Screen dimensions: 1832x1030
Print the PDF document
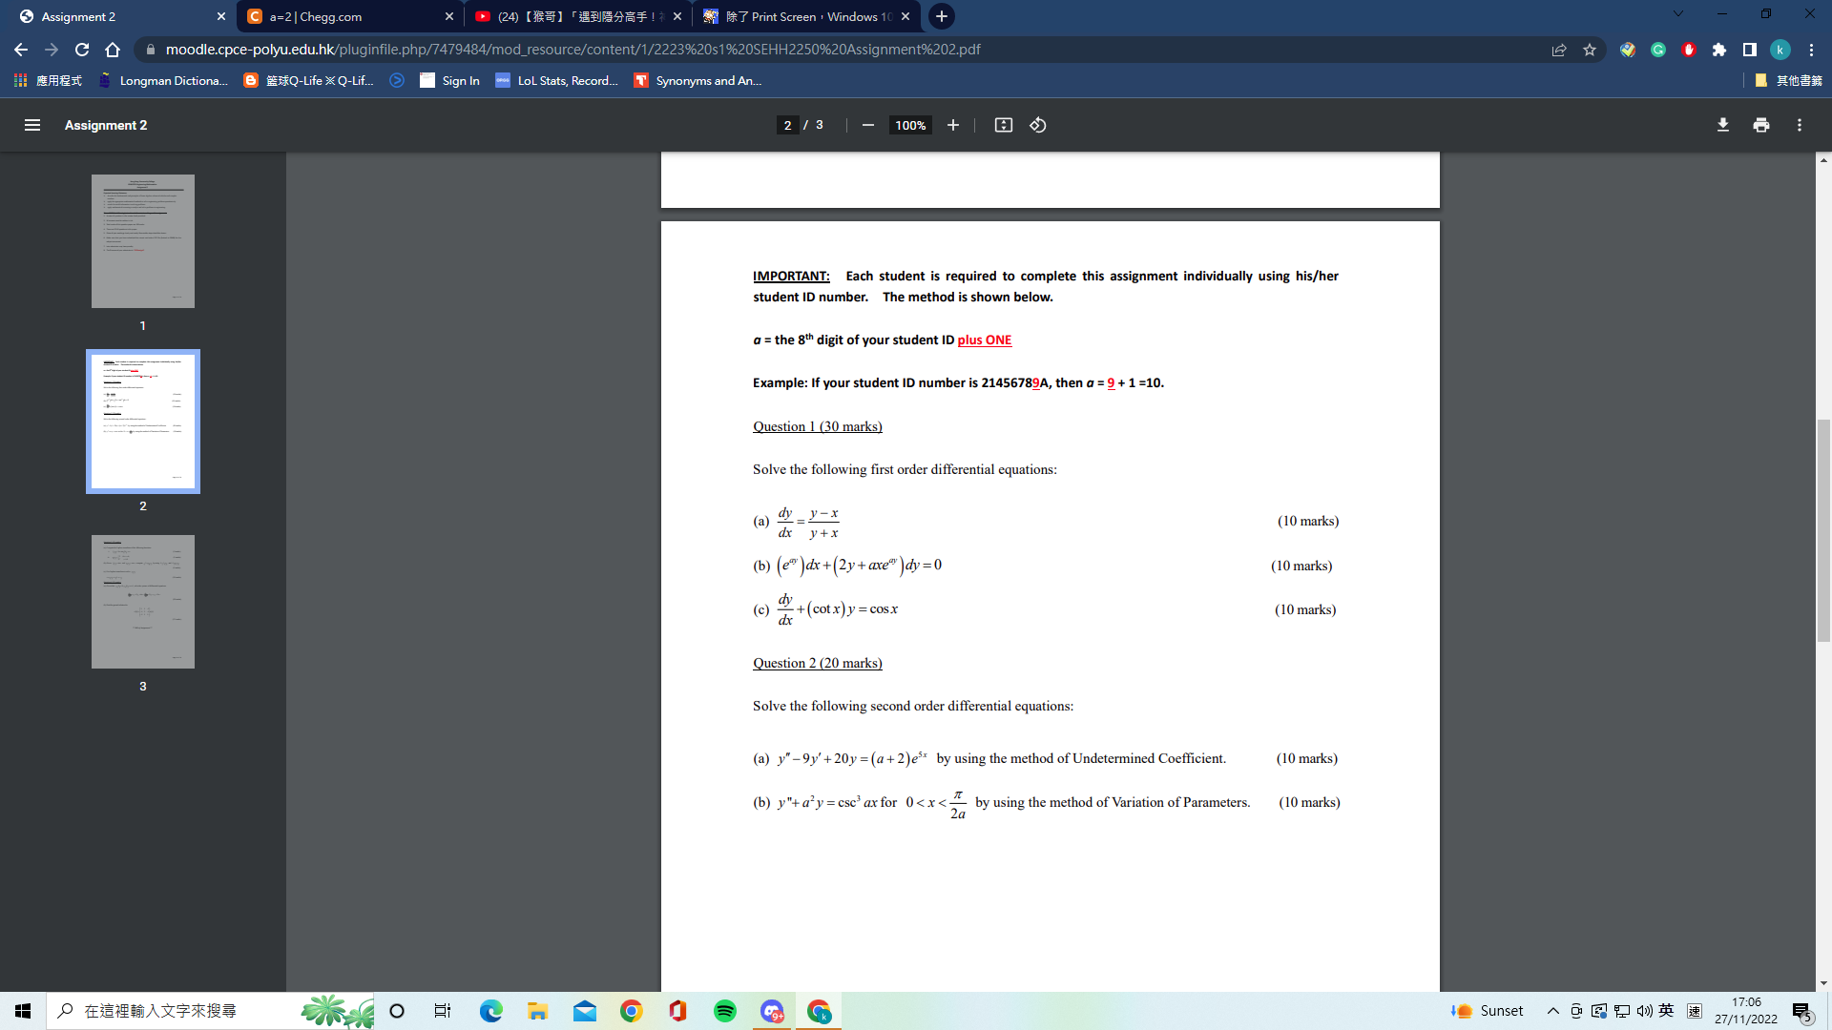point(1760,125)
